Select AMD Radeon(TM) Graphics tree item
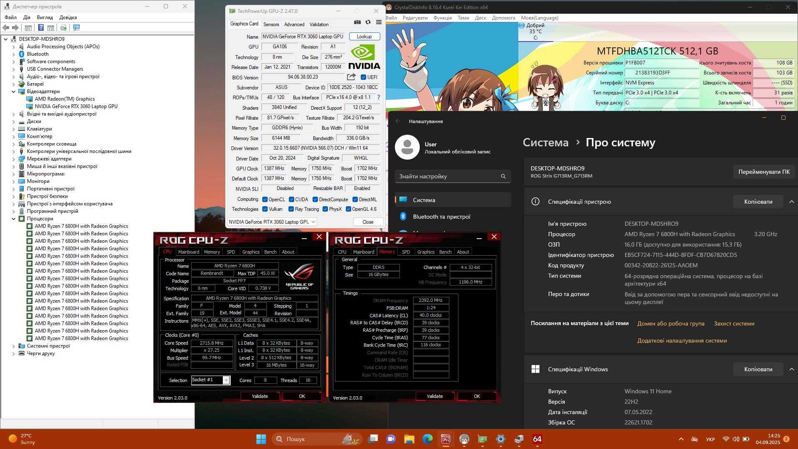The width and height of the screenshot is (798, 449). (65, 99)
